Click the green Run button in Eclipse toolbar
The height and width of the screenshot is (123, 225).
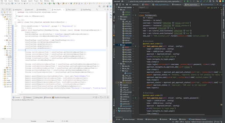coord(50,3)
